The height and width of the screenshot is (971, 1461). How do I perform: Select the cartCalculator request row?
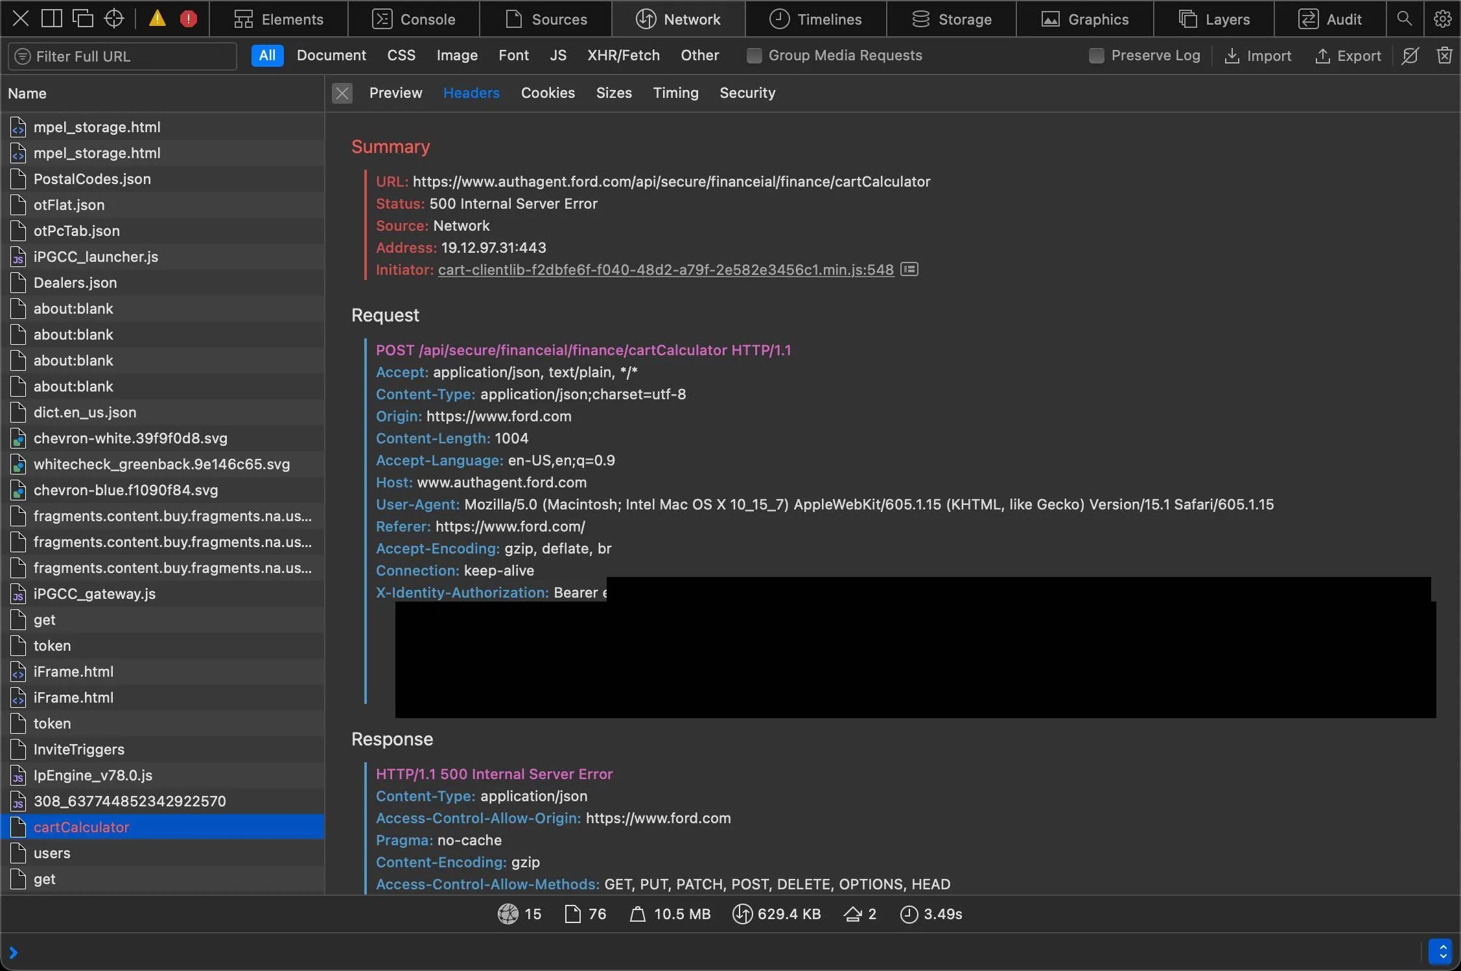coord(162,827)
